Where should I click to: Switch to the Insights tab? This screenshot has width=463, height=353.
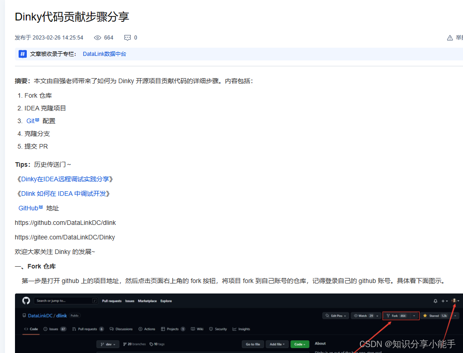pos(241,329)
